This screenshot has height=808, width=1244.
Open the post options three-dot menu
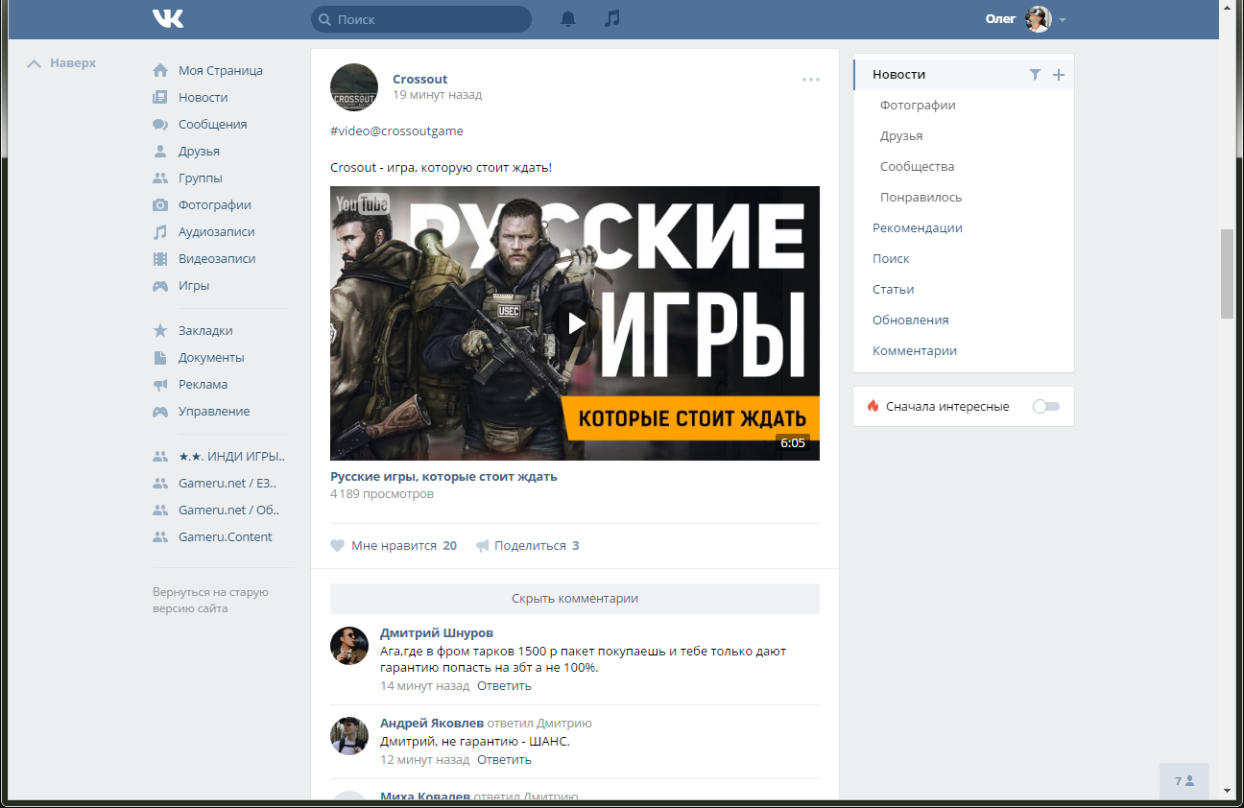[811, 80]
